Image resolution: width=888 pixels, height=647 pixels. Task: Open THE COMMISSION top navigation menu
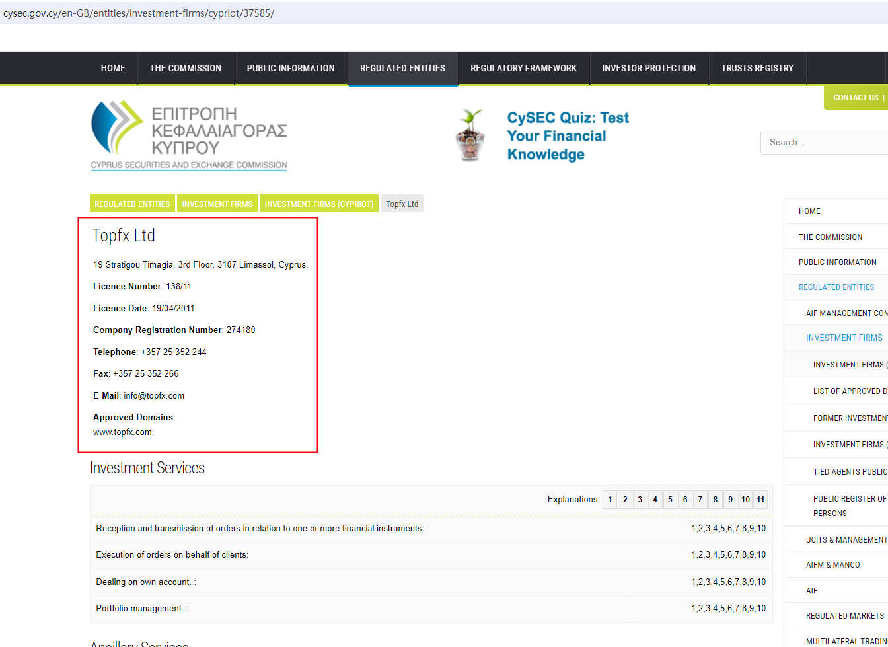186,68
